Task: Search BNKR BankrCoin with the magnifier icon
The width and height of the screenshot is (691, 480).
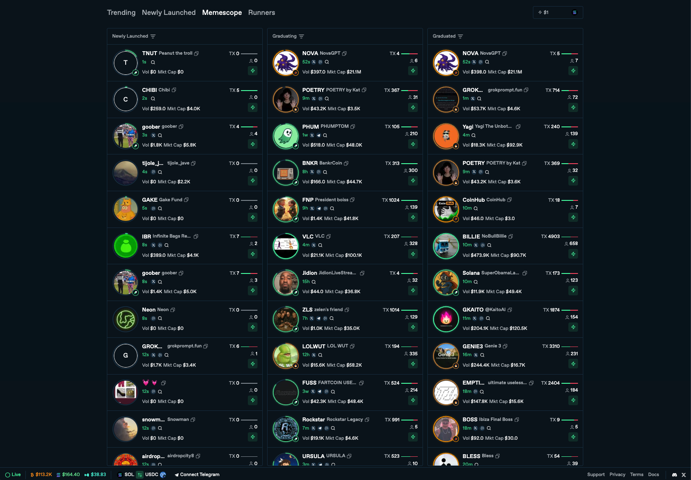Action: (325, 172)
